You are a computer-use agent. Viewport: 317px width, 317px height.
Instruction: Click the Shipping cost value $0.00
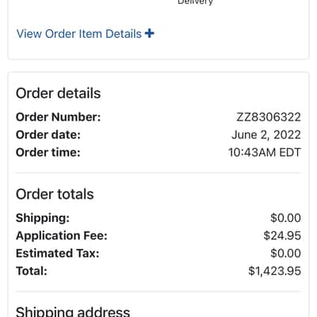pos(285,218)
